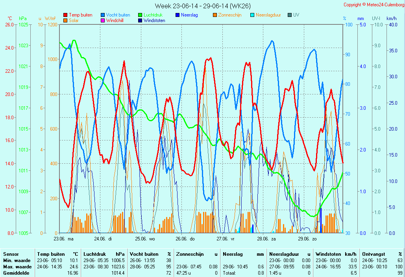Click the magenta Windchill legend swatch
This screenshot has height=277, width=405.
click(102, 20)
